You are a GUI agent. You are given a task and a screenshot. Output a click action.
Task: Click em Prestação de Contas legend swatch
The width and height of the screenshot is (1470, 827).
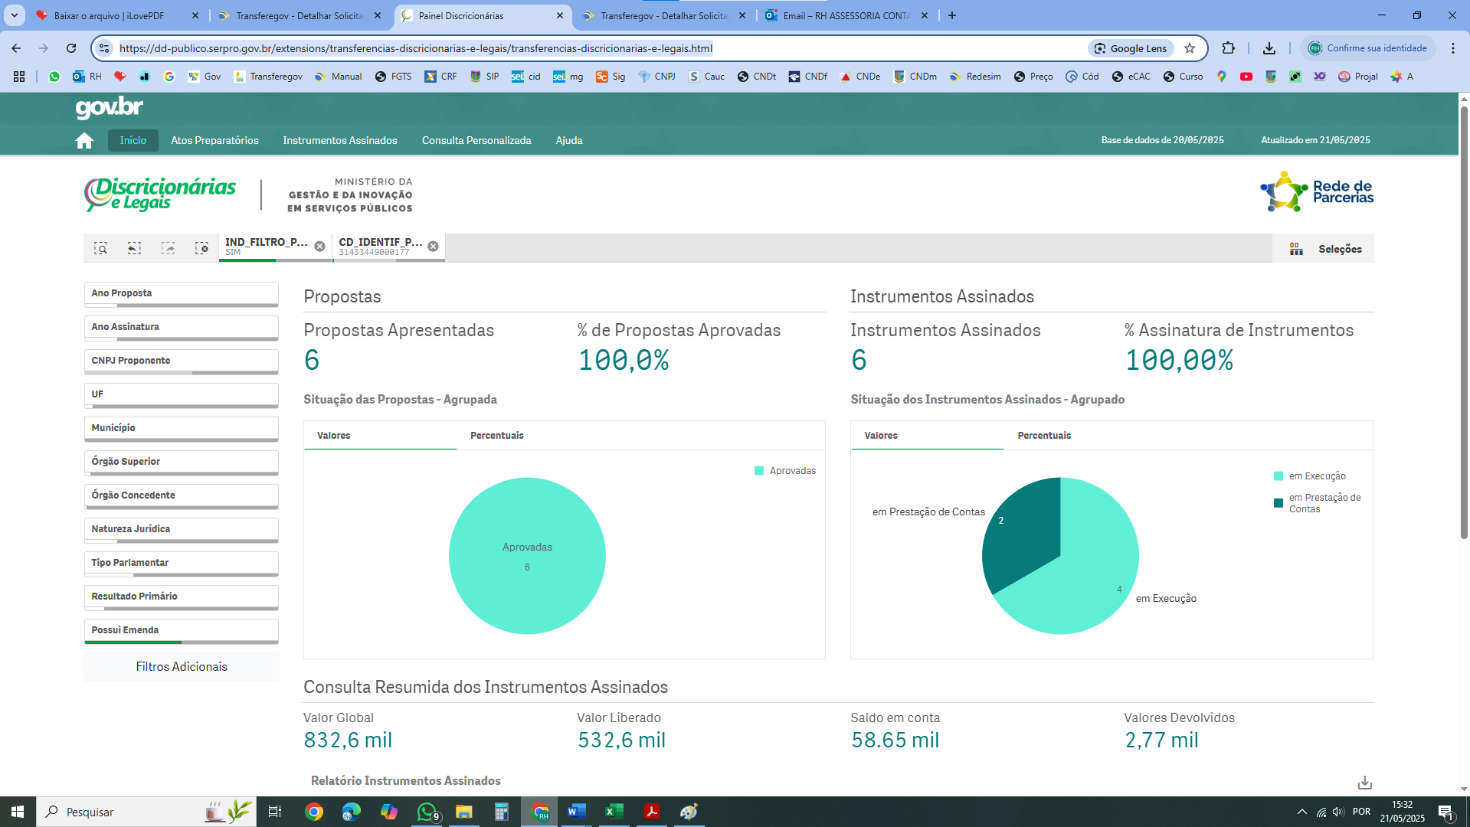[1278, 503]
